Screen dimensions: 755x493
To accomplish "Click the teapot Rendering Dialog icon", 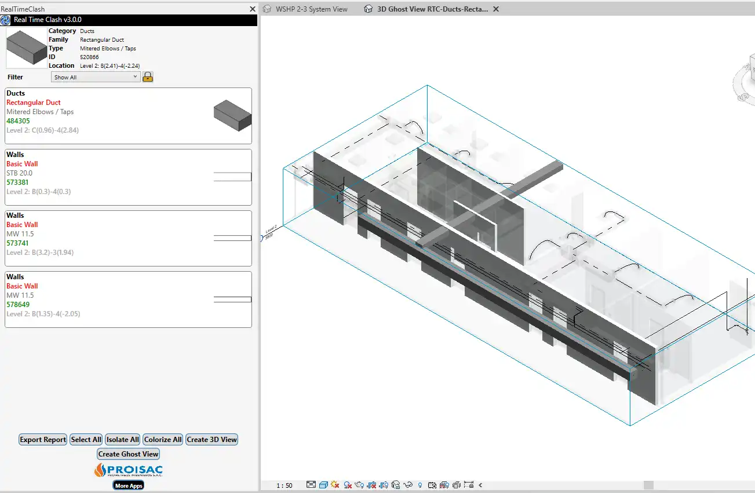I will pyautogui.click(x=359, y=485).
